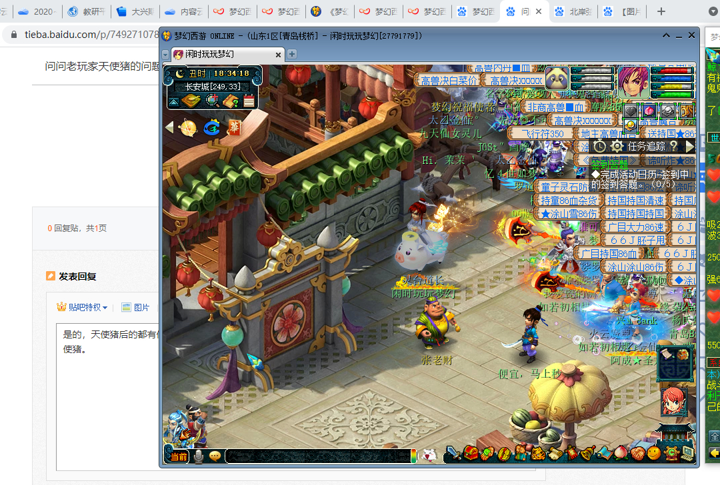
Task: Click the golden pearl buff icon
Action: [631, 125]
